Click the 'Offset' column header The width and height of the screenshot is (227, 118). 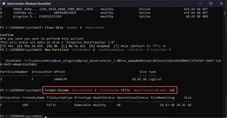point(59,72)
